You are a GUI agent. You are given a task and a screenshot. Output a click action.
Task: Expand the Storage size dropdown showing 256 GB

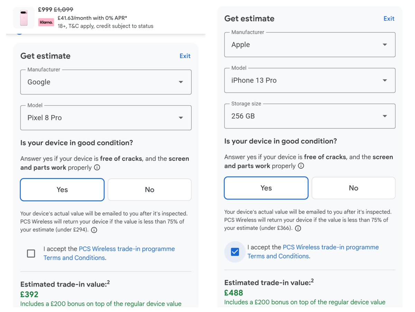coord(310,116)
